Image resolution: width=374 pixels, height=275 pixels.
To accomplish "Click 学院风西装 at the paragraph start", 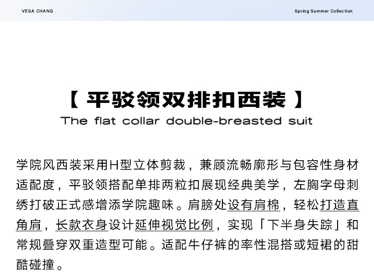I will click(49, 165).
